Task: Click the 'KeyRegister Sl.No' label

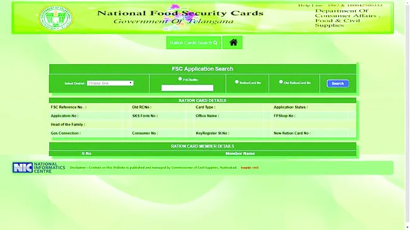Action: [x=213, y=133]
